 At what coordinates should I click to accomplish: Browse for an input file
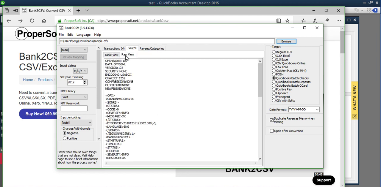click(x=286, y=41)
